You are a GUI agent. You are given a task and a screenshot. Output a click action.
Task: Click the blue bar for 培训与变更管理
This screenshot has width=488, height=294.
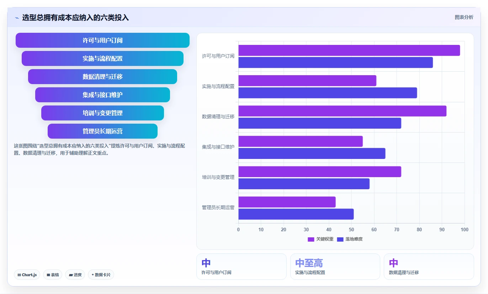[304, 184]
